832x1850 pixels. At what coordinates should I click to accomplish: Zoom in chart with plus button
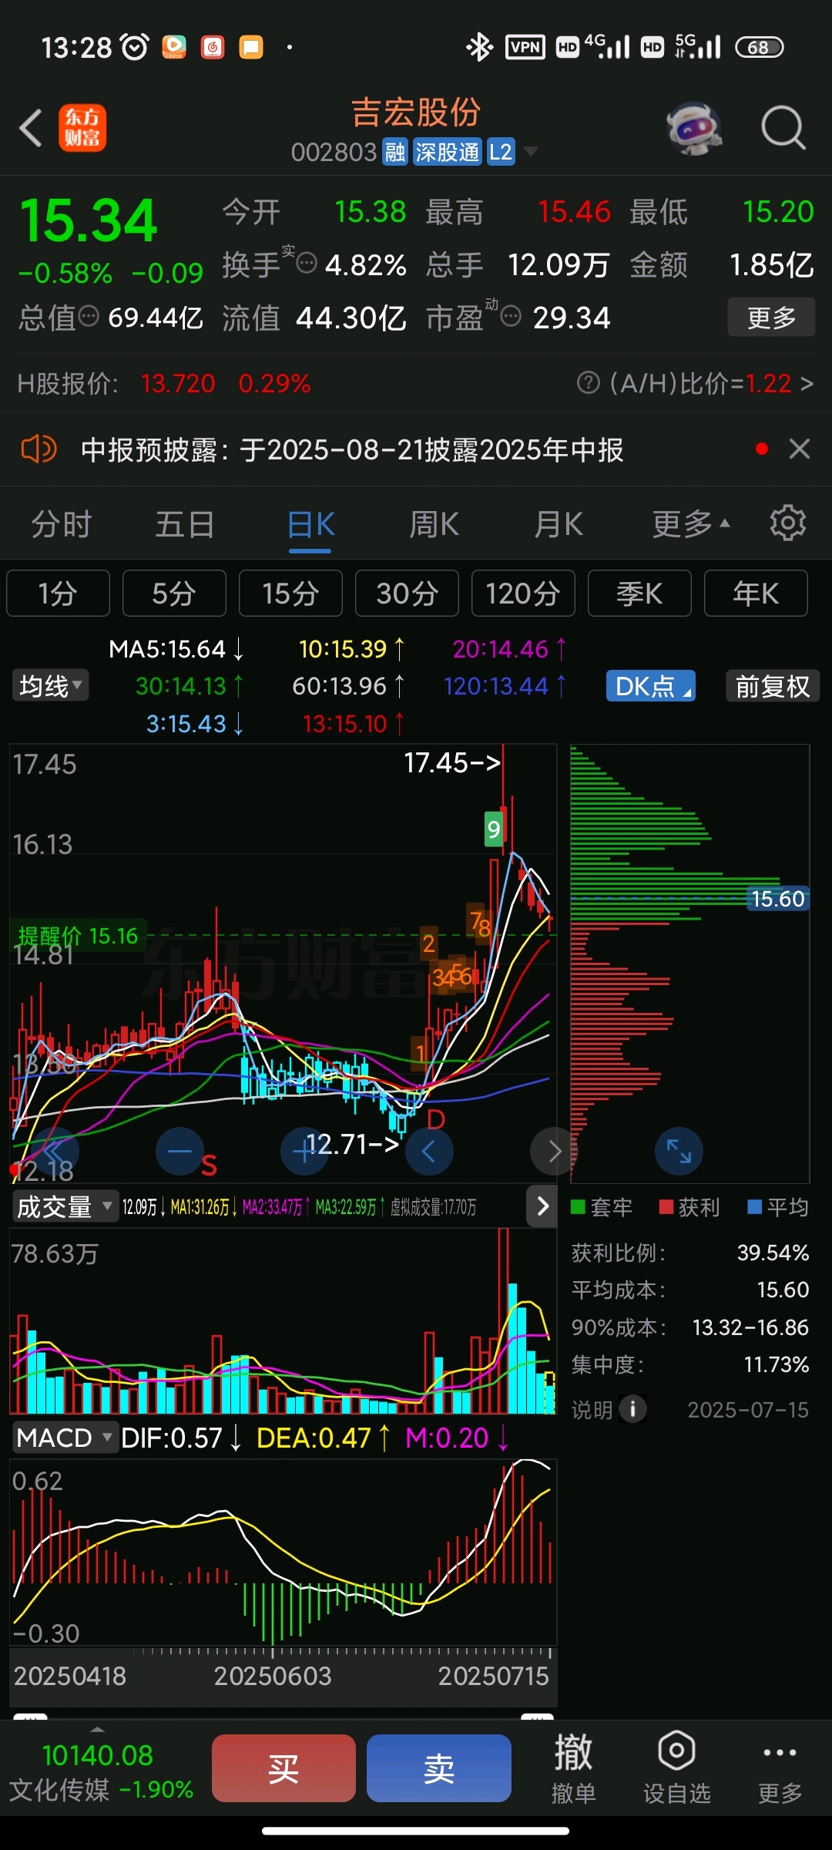click(x=304, y=1152)
